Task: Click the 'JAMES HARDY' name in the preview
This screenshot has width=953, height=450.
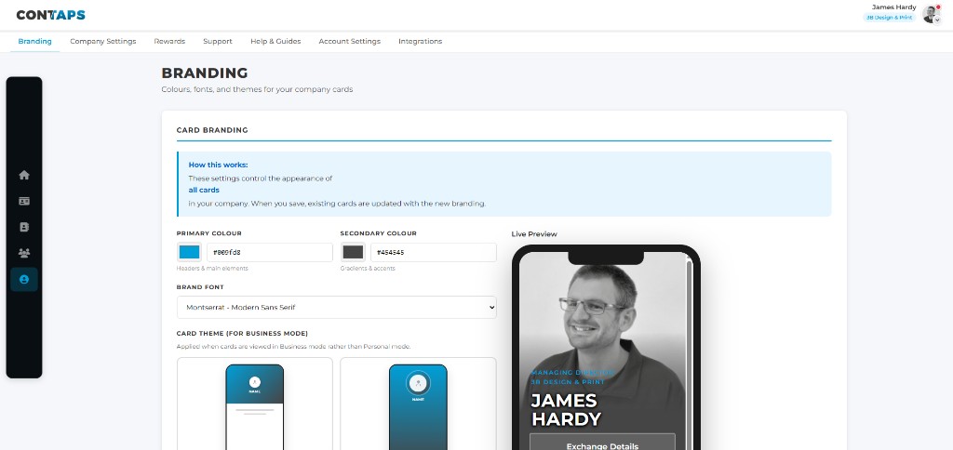Action: (x=566, y=409)
